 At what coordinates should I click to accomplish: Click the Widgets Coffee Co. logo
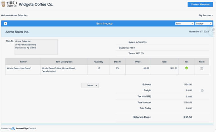coord(9,5)
